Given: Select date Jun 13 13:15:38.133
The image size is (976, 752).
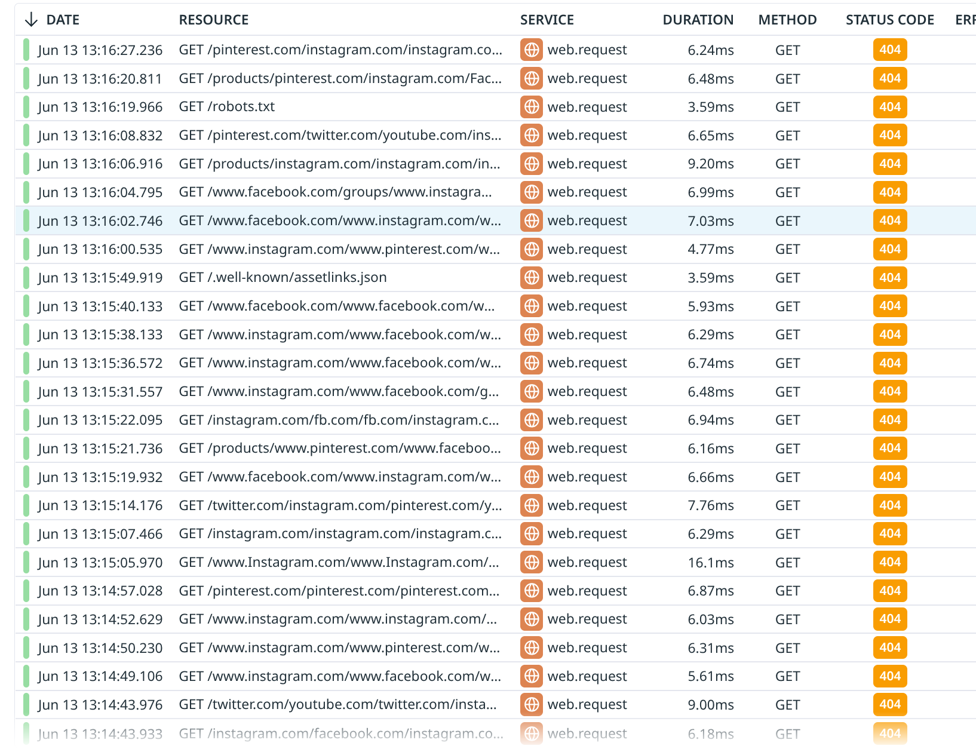Looking at the screenshot, I should tap(100, 334).
